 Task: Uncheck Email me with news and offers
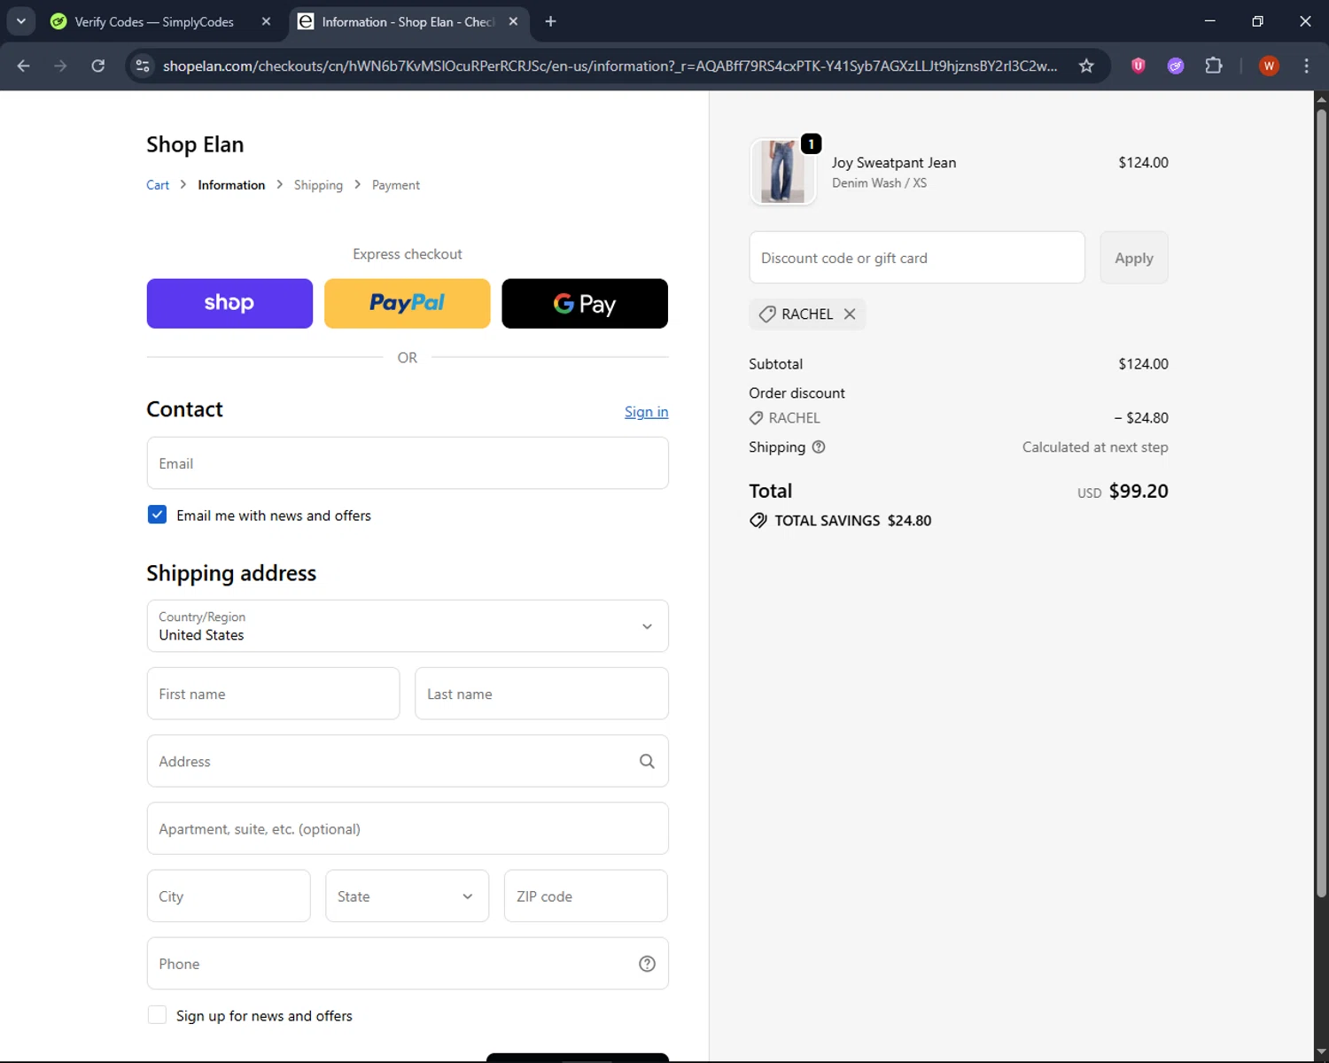pos(157,515)
